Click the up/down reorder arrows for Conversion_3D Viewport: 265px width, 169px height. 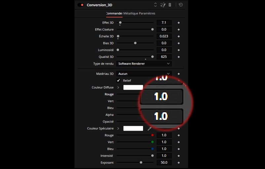pos(156,5)
